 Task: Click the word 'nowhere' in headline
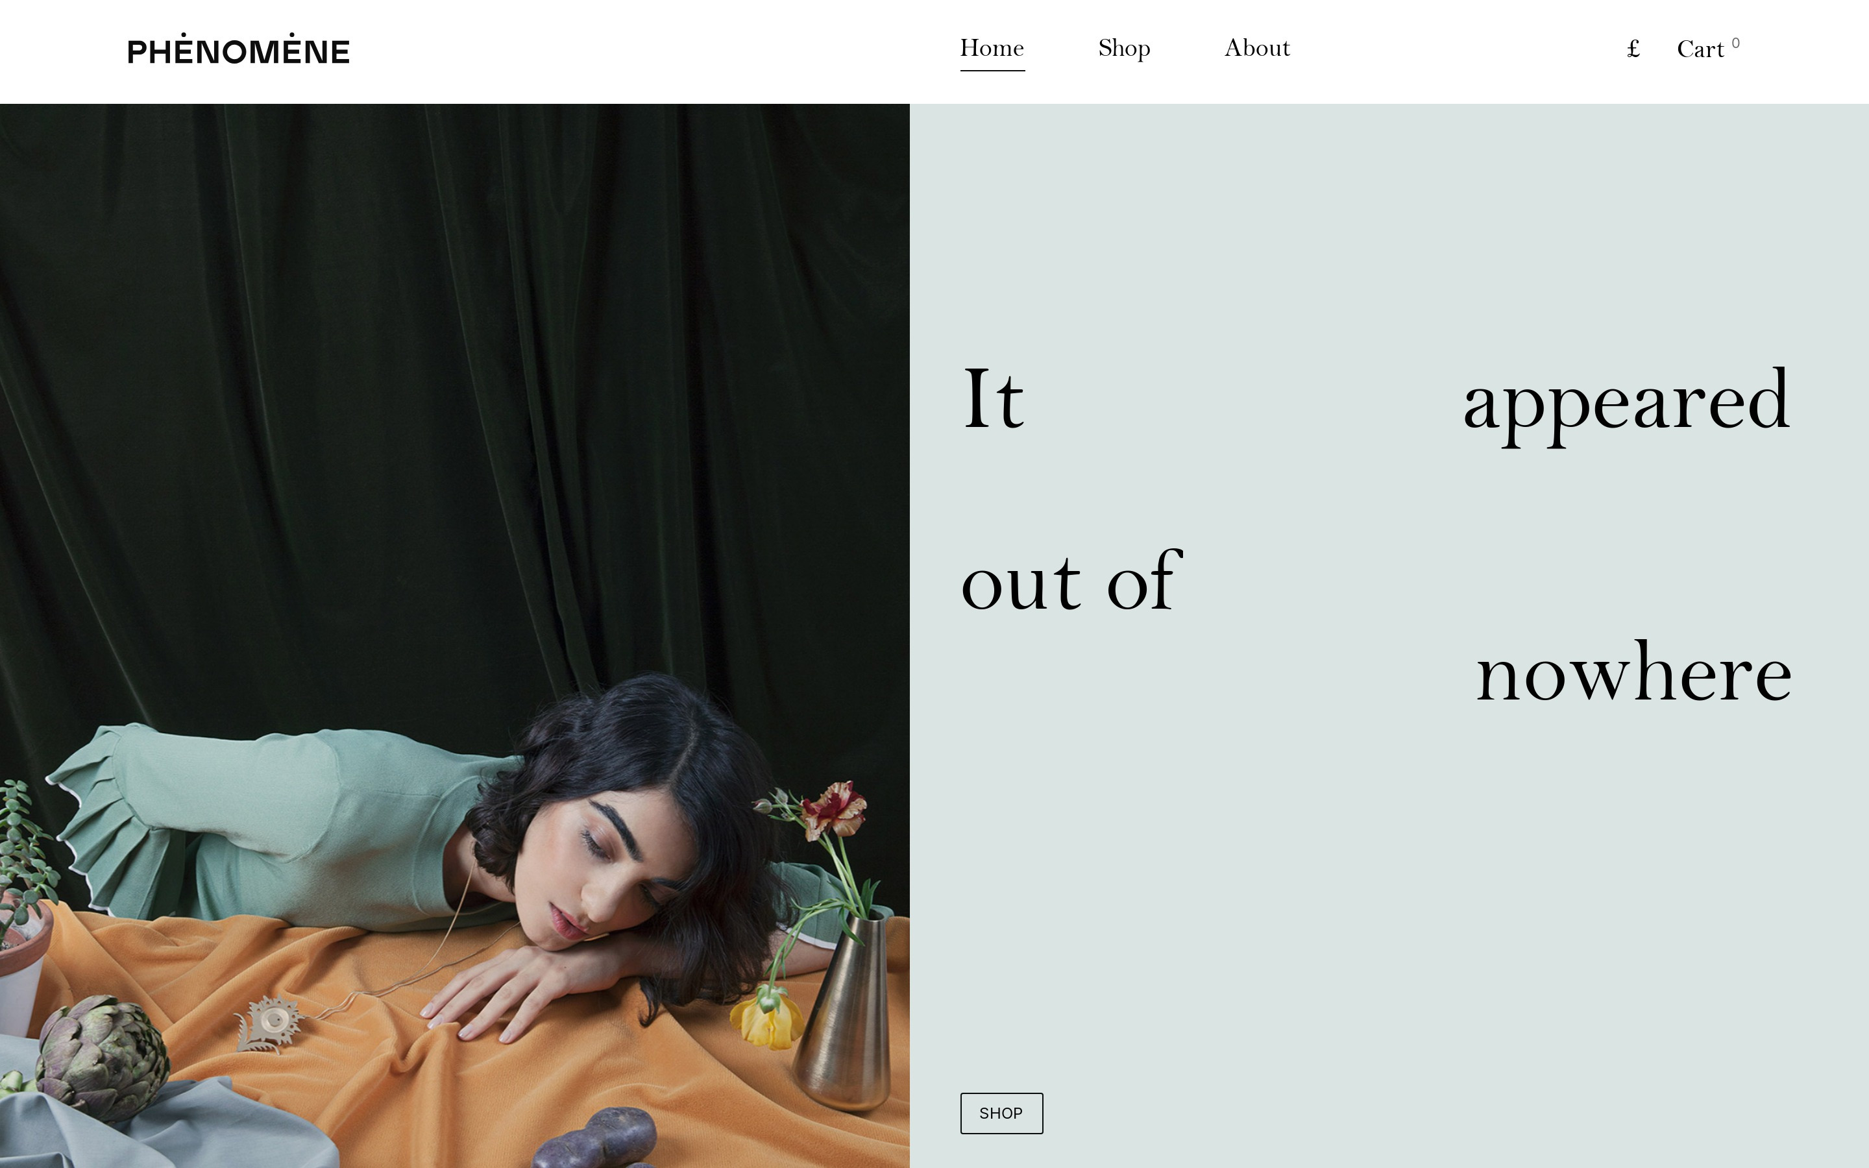pyautogui.click(x=1633, y=672)
